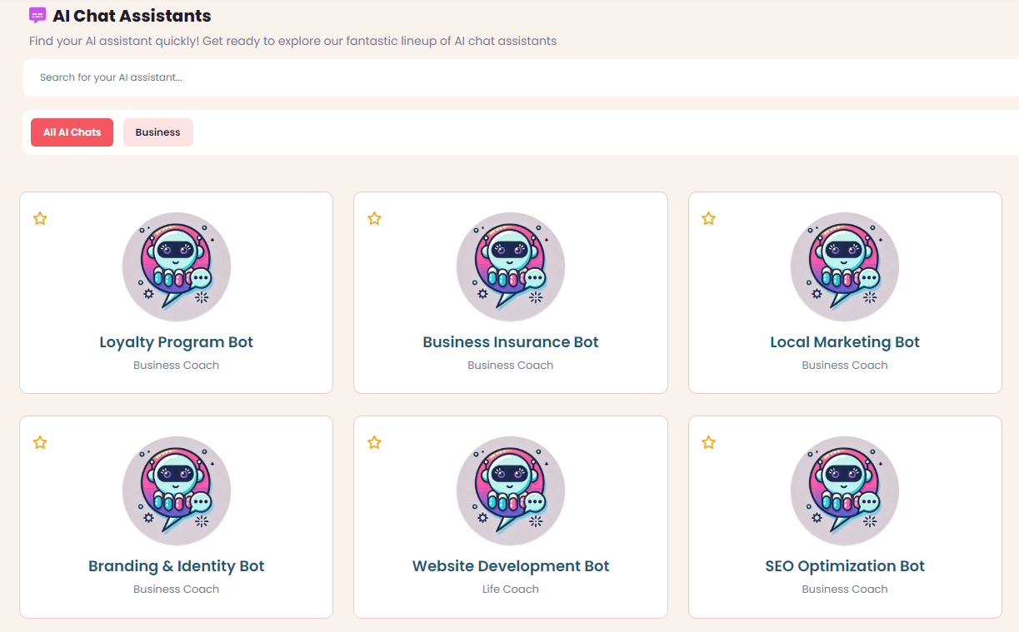Open the Loyalty Program Bot robot avatar

[176, 267]
